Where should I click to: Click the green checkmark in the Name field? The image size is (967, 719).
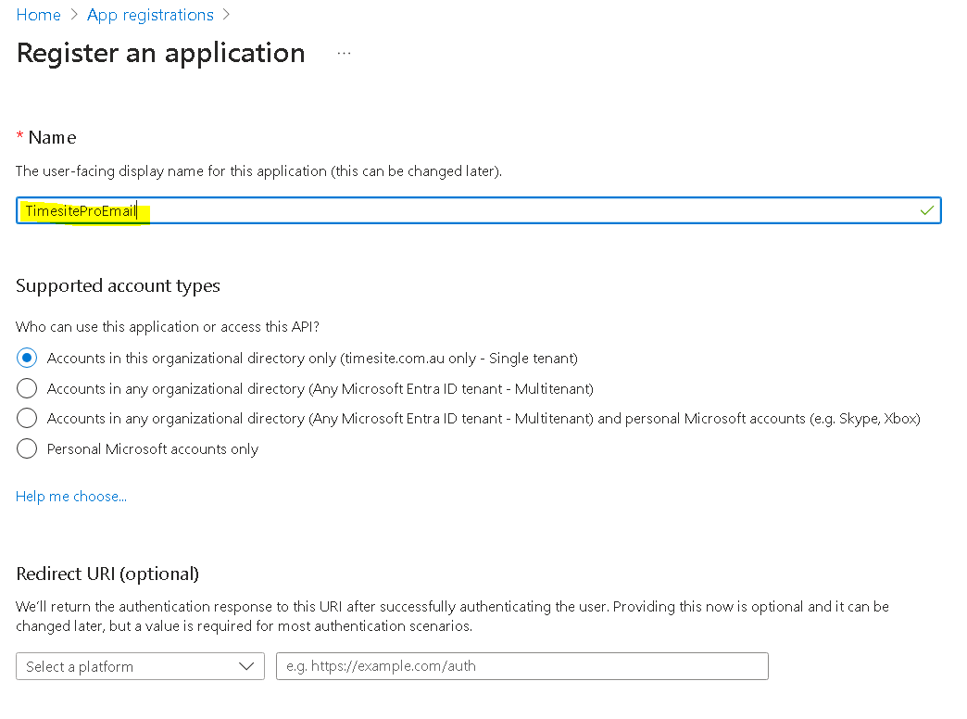click(x=926, y=210)
